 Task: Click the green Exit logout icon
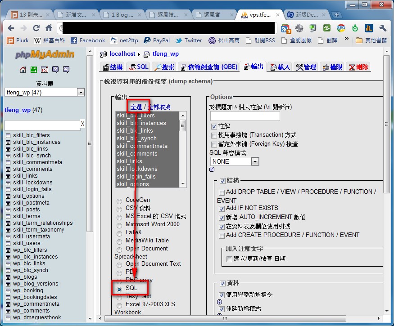34,70
